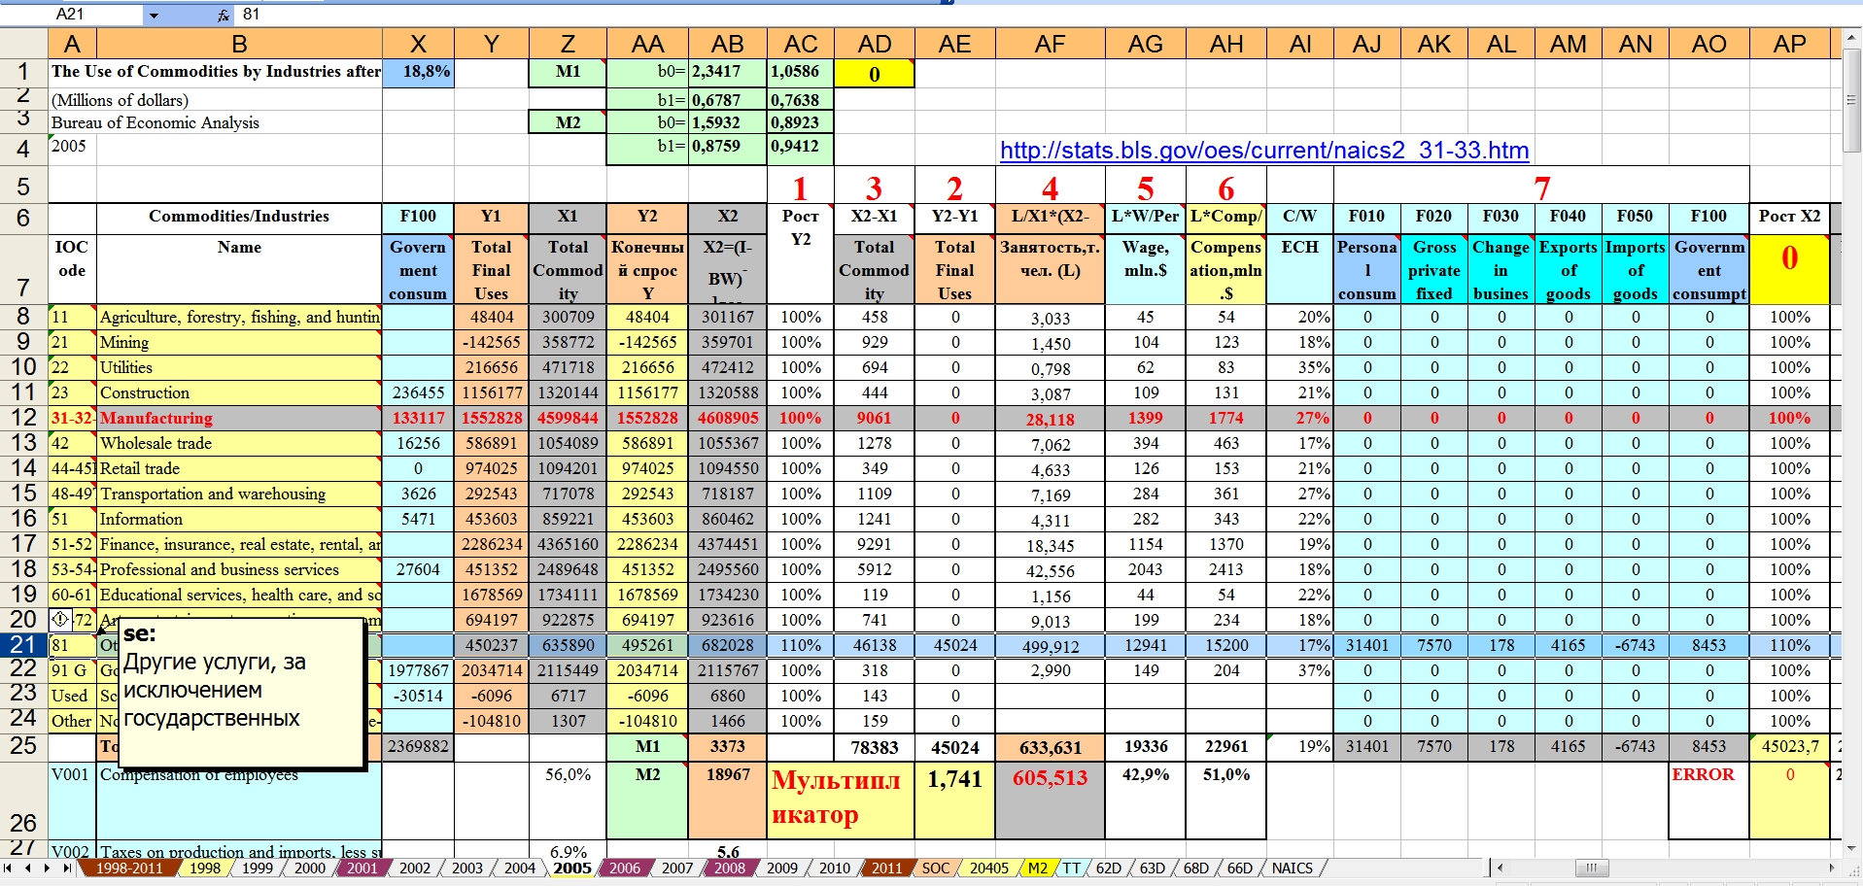
Task: Select yellow cell AD1 containing 0
Action: coord(874,73)
